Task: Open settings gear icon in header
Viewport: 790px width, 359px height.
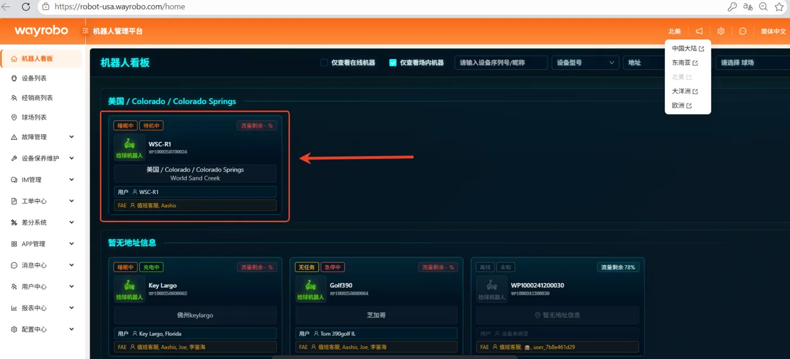Action: [721, 31]
